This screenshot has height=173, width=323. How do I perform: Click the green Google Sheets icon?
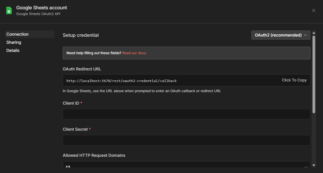click(x=9, y=10)
